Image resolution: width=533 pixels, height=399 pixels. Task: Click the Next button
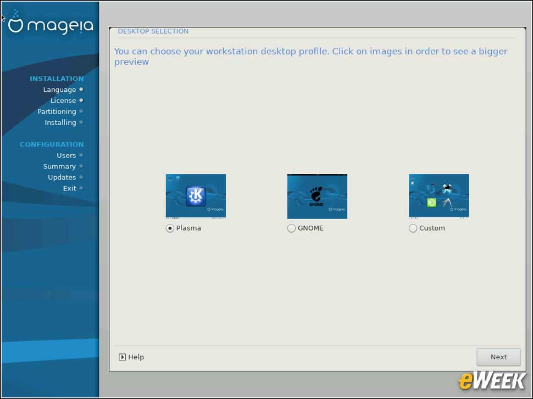498,357
